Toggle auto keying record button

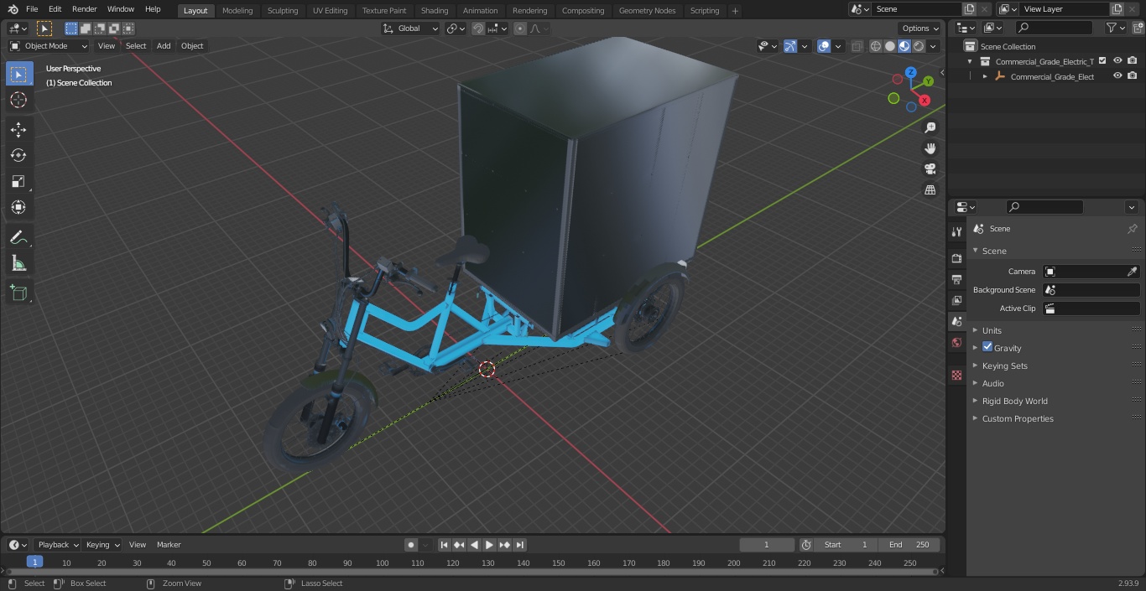point(410,545)
